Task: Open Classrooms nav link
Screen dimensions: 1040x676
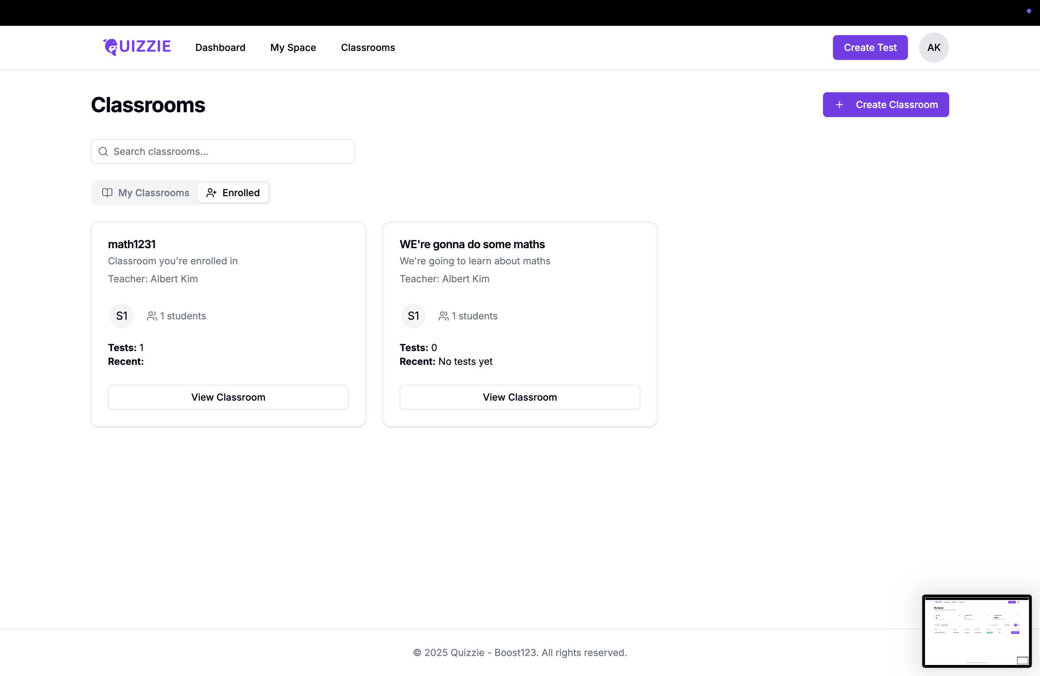Action: [x=368, y=47]
